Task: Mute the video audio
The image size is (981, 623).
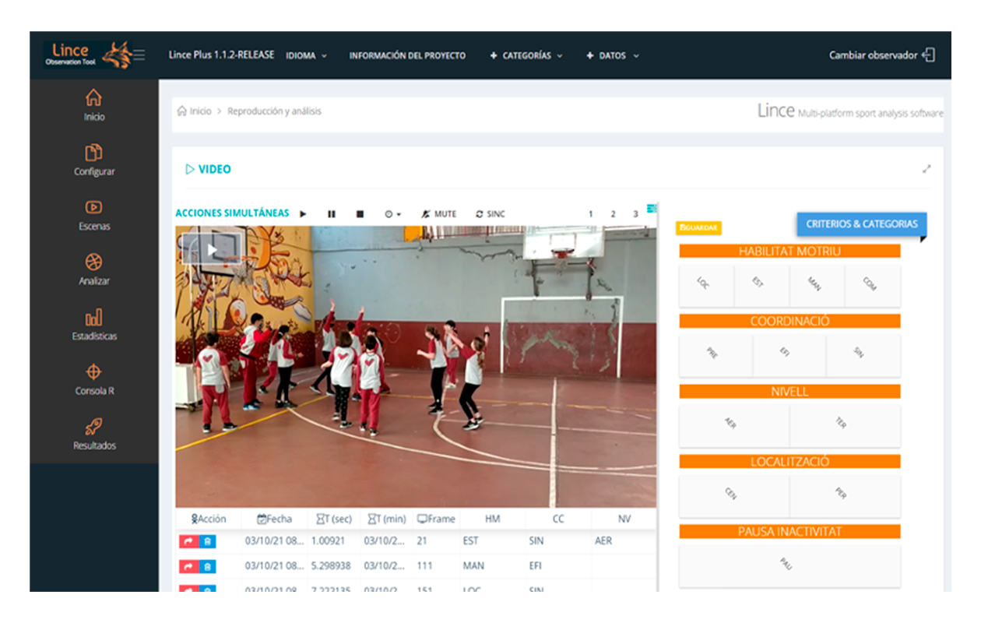Action: [x=439, y=214]
